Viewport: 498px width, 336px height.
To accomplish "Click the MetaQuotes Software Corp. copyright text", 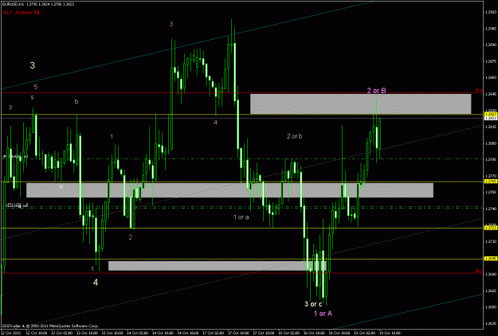I will [x=51, y=326].
